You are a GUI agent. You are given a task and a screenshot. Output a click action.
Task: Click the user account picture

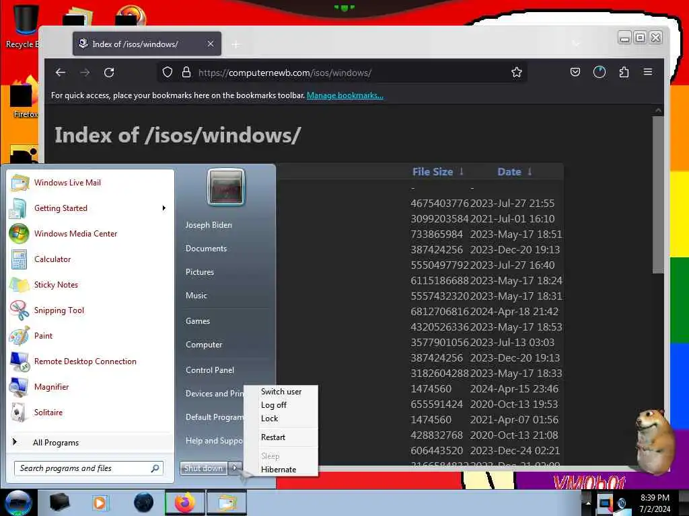coord(226,187)
